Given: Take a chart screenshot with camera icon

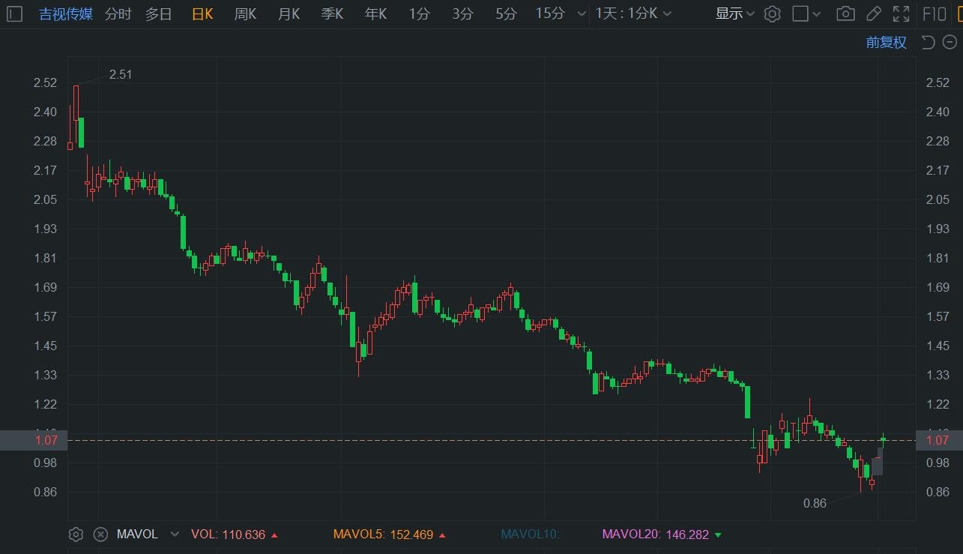Looking at the screenshot, I should 845,13.
